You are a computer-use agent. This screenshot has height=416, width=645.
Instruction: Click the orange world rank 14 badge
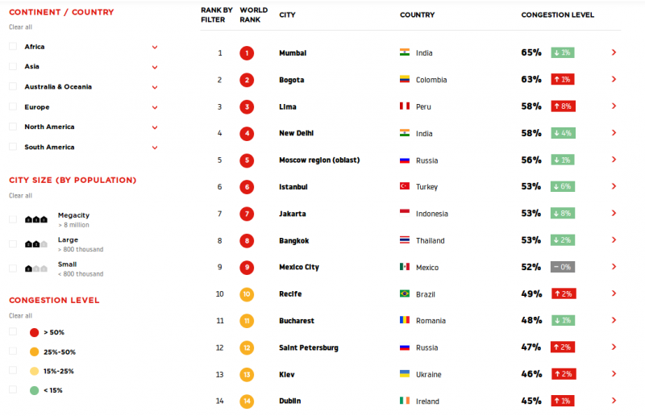[247, 401]
